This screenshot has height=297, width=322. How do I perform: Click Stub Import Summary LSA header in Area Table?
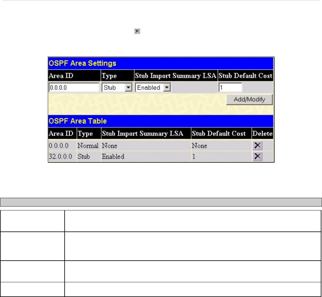[142, 133]
